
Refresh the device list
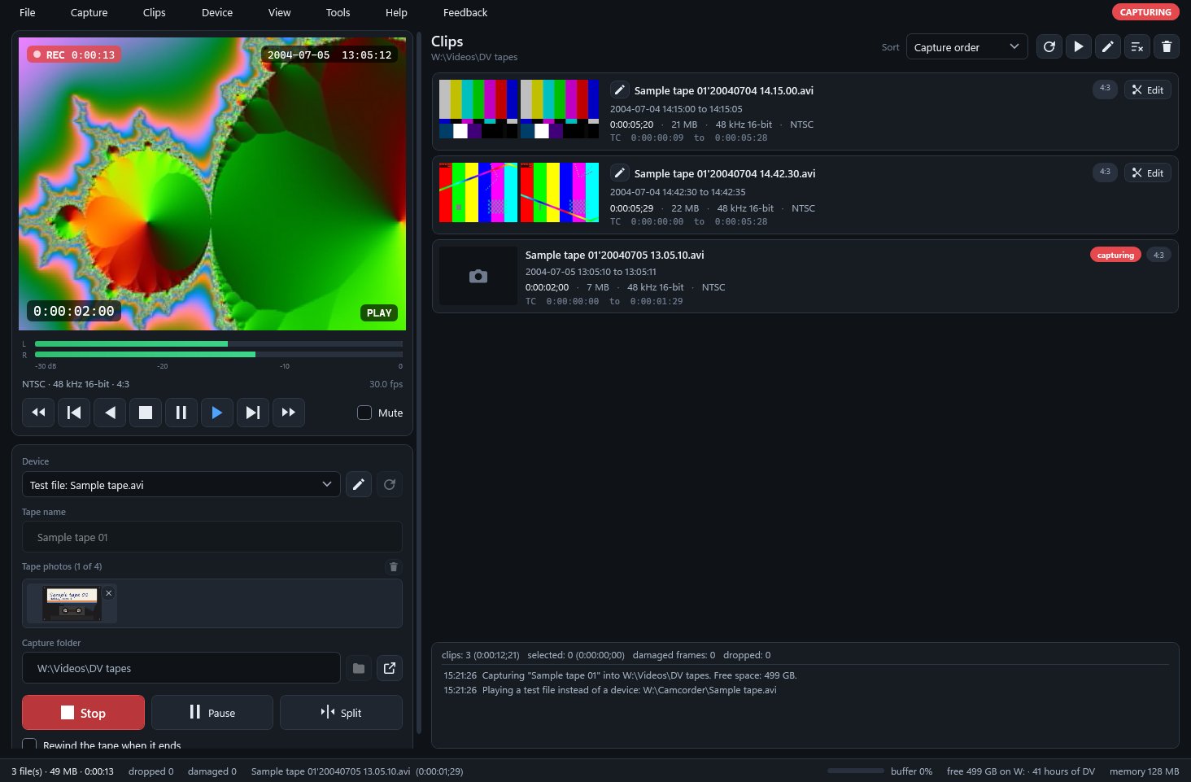pyautogui.click(x=390, y=484)
